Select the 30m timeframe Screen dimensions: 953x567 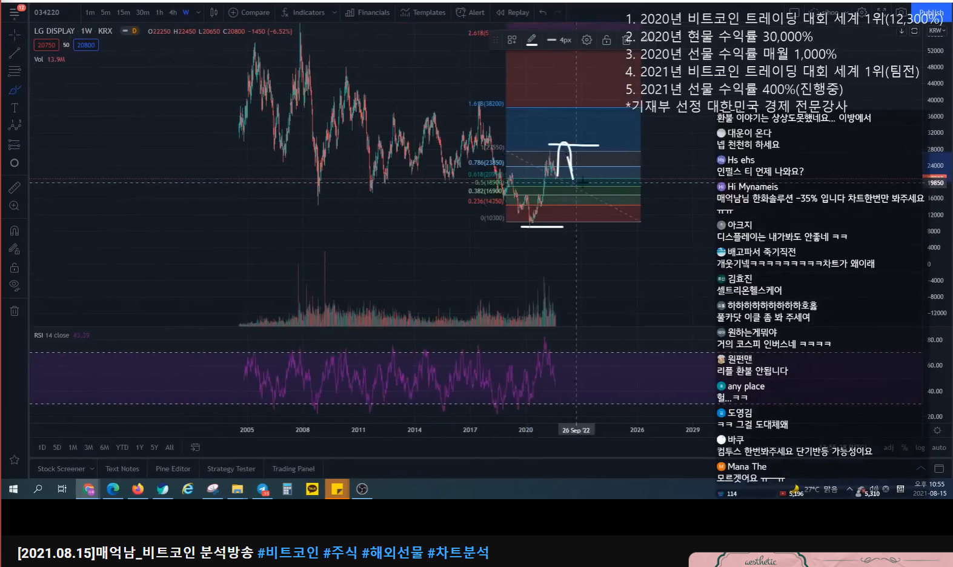click(x=142, y=13)
